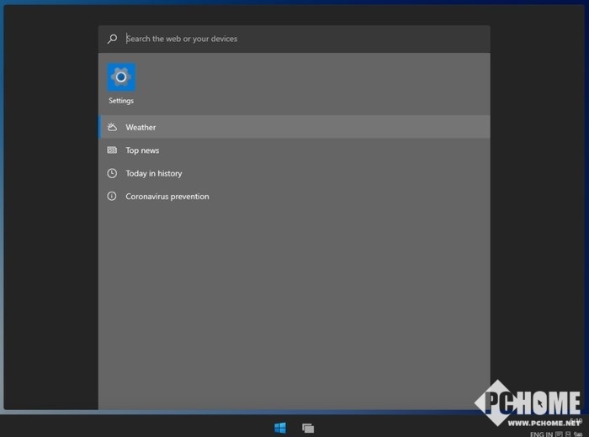Choose the Today in history entry

tap(153, 173)
